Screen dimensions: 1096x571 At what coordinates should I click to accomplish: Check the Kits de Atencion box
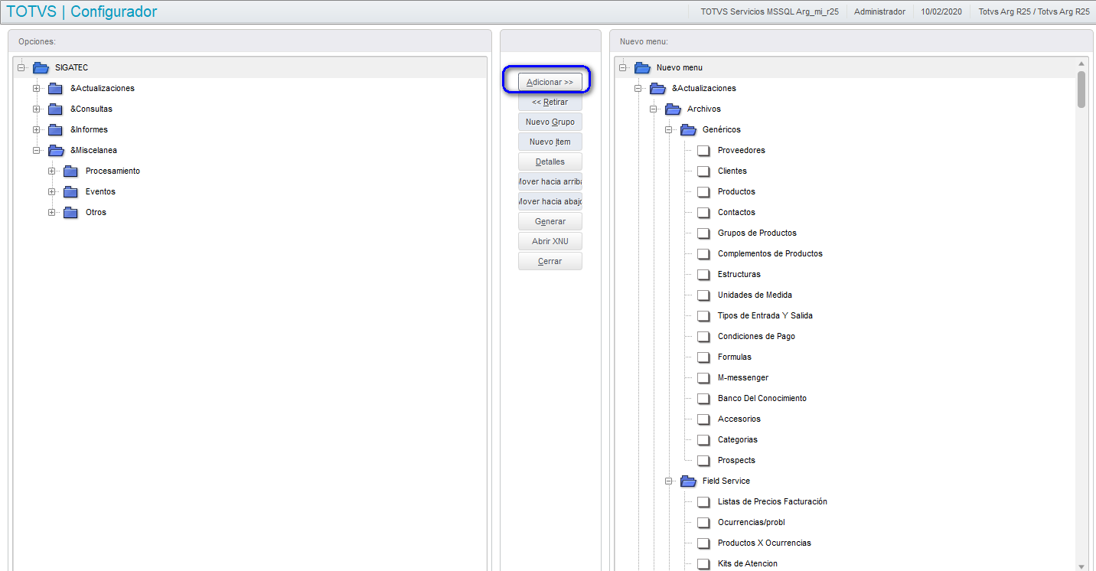point(703,564)
